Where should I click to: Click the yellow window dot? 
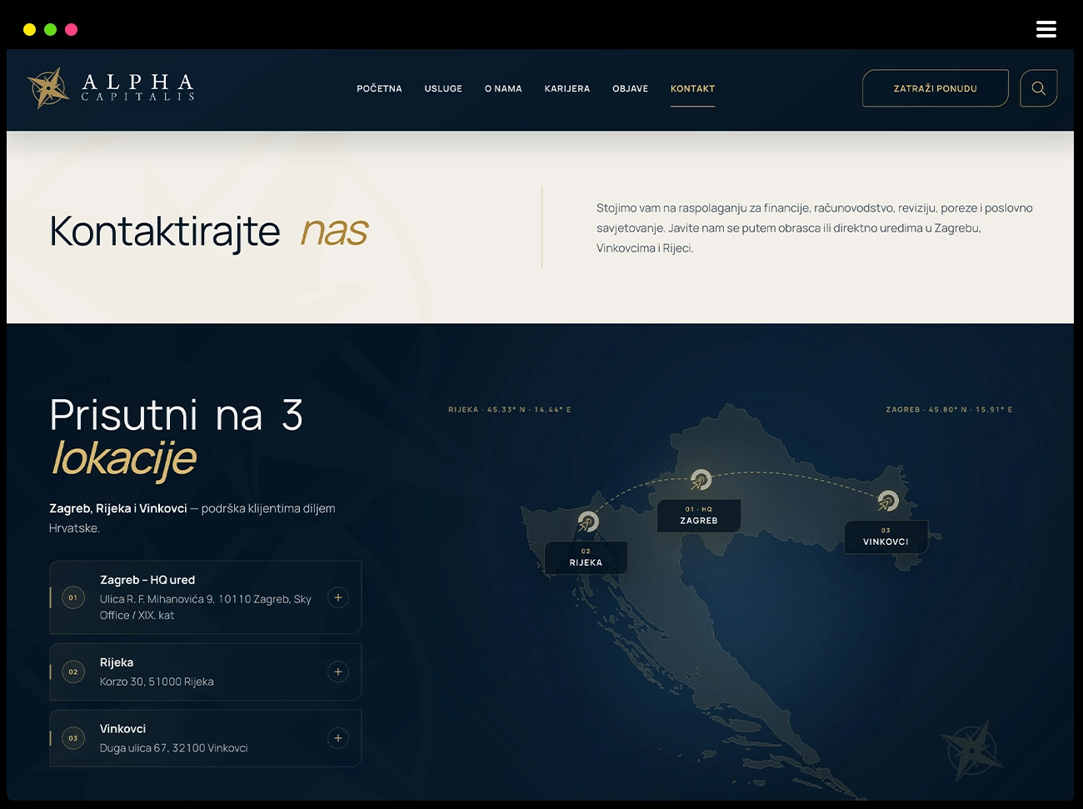coord(29,29)
